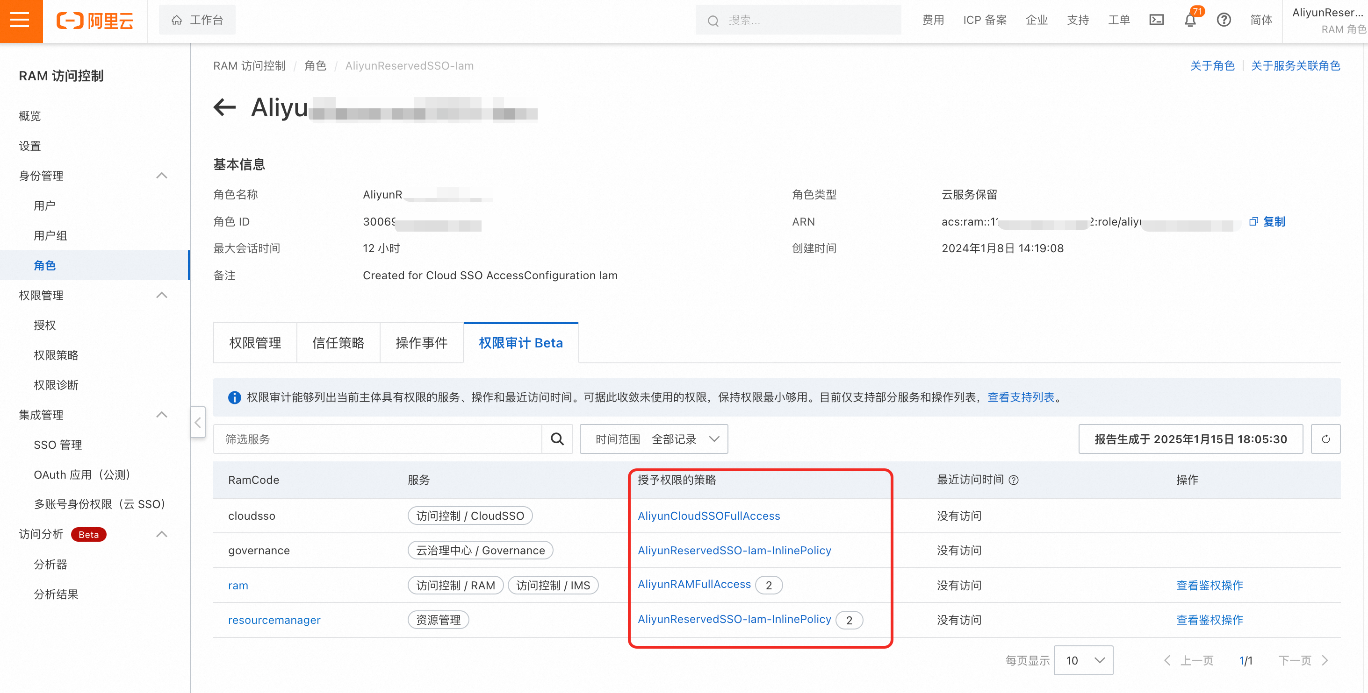The width and height of the screenshot is (1368, 693).
Task: Open 授权 in the sidebar
Action: 44,325
